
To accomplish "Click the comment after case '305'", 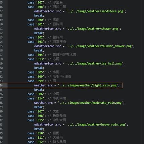I will (53, 72).
